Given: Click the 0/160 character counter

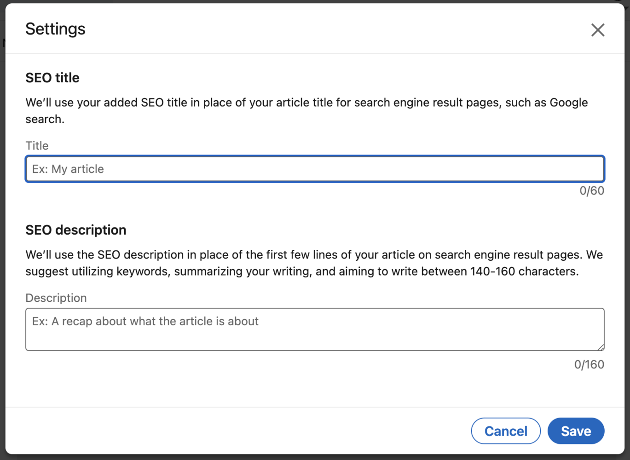Looking at the screenshot, I should (x=589, y=364).
